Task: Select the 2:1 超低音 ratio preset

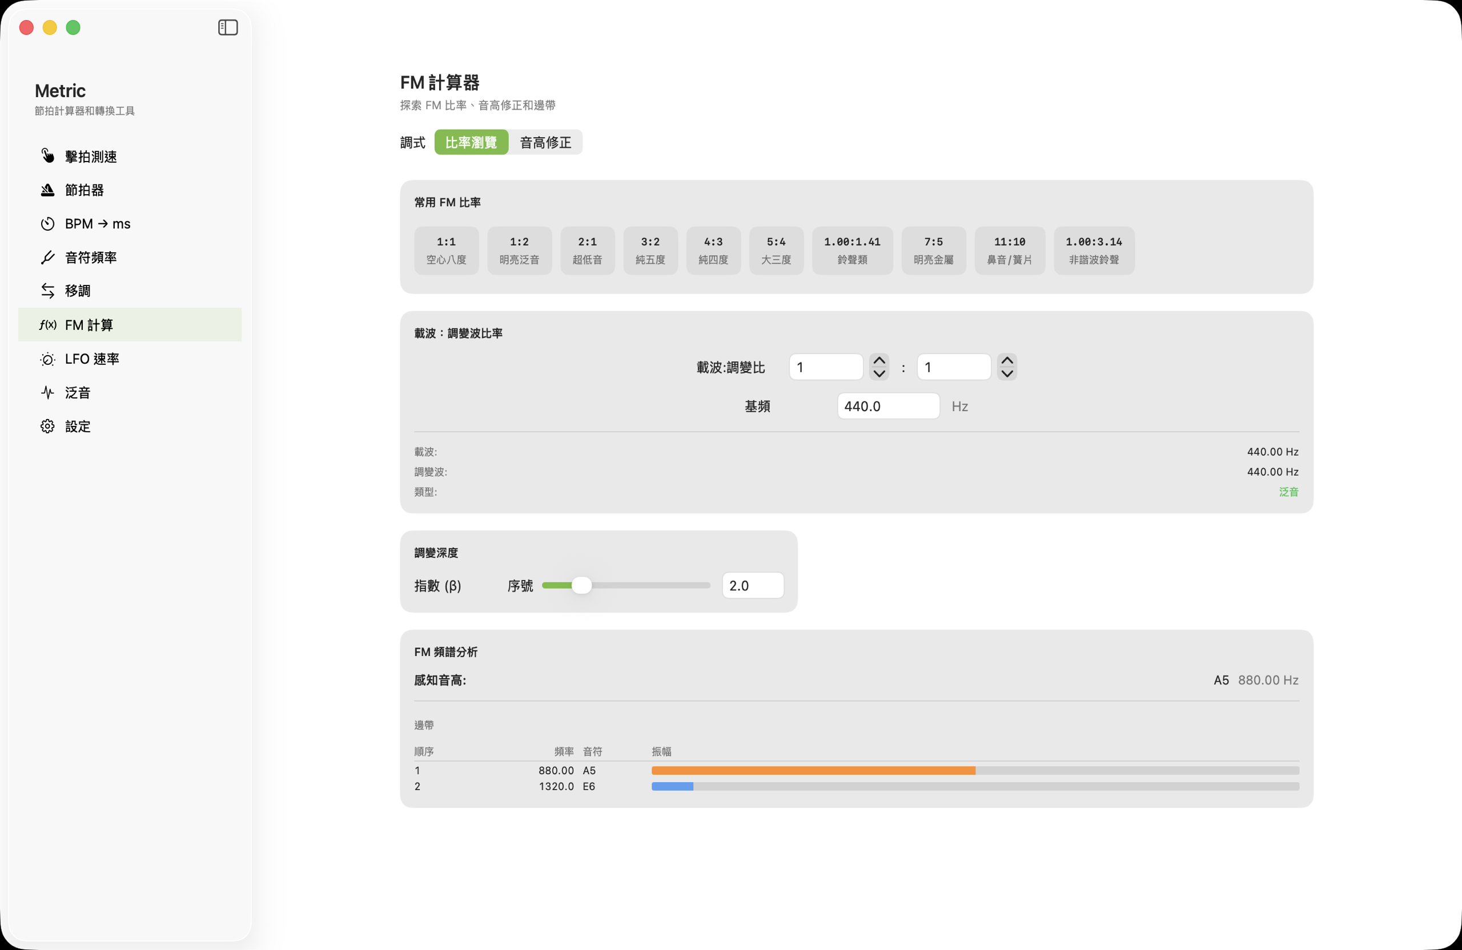Action: [587, 251]
